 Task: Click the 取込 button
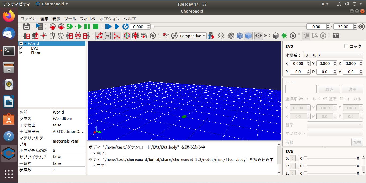click(x=329, y=89)
